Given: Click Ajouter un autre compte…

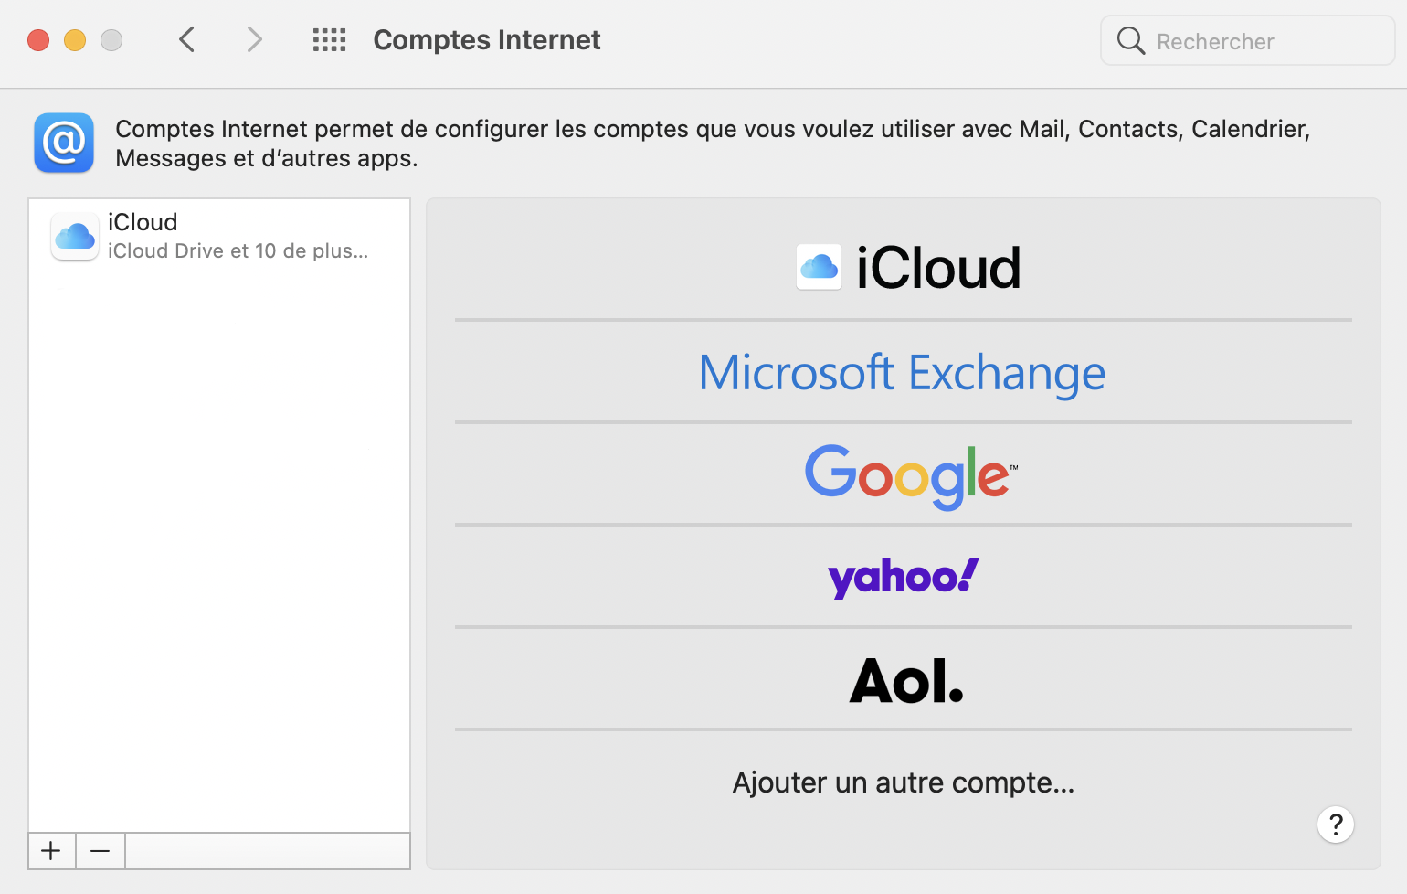Looking at the screenshot, I should (903, 782).
